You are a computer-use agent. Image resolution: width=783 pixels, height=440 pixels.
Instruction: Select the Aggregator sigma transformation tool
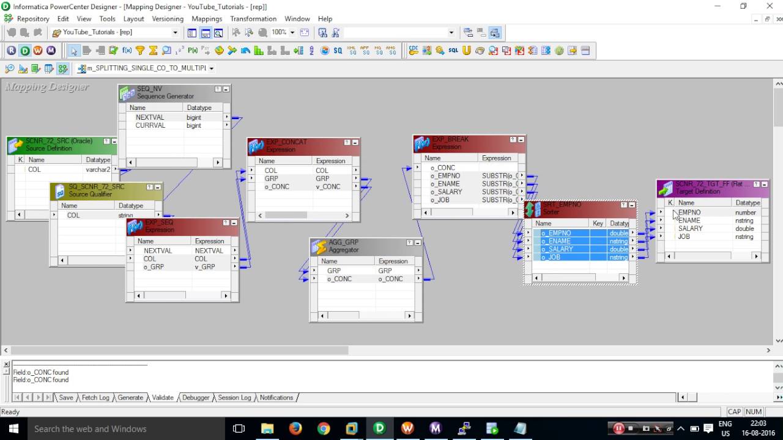[153, 51]
